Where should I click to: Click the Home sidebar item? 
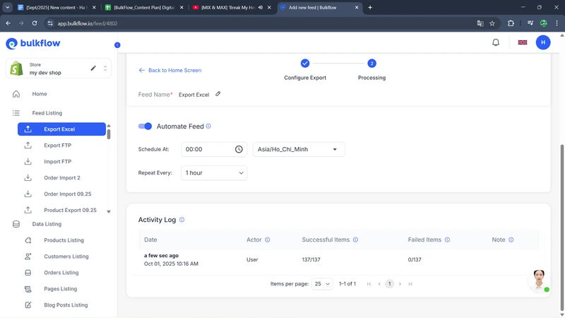(x=40, y=94)
